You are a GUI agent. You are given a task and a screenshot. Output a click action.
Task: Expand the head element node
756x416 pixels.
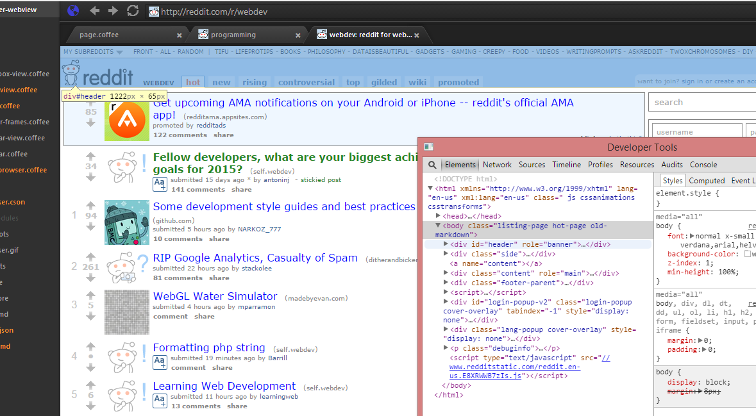pos(439,217)
